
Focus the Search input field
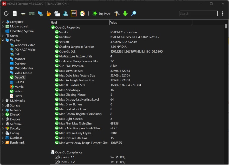(x=199, y=13)
